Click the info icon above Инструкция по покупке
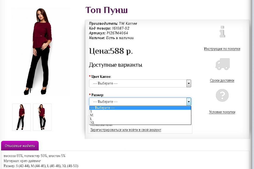This screenshot has height=169, width=254. 222,32
